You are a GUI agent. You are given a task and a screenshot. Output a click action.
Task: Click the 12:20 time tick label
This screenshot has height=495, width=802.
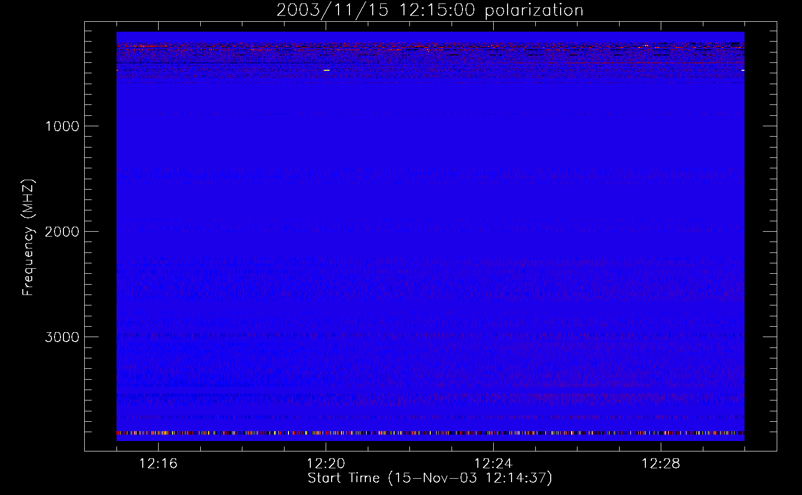(x=326, y=464)
